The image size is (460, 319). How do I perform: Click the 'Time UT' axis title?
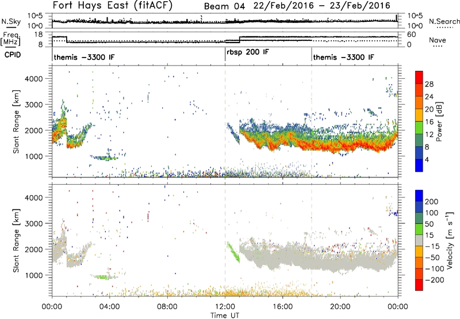(225, 316)
